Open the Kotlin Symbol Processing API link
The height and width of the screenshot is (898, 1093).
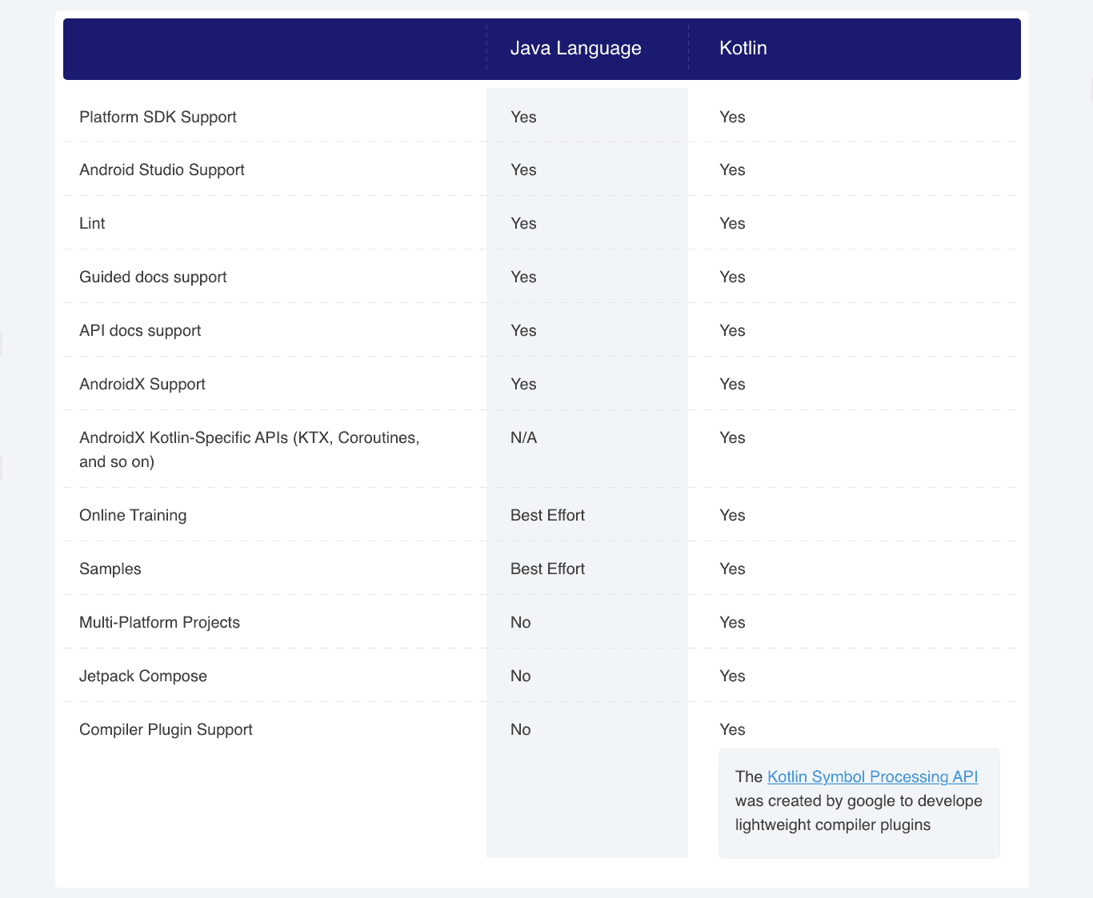point(872,776)
